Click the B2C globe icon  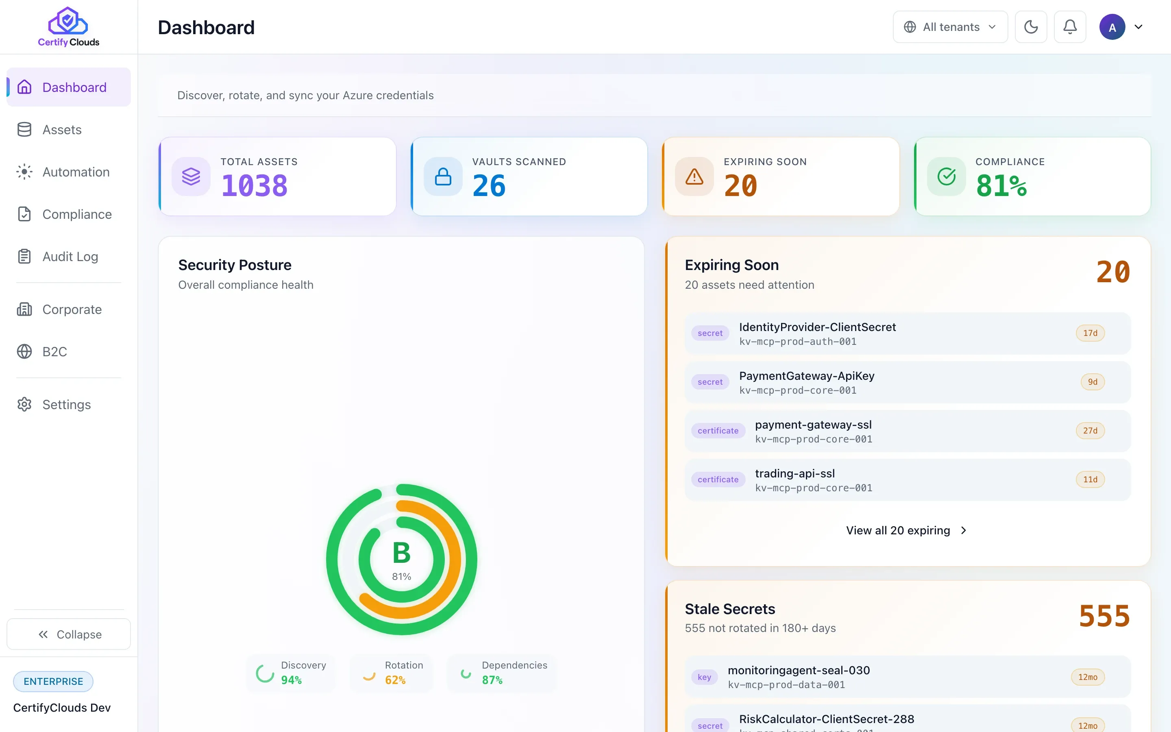(24, 351)
